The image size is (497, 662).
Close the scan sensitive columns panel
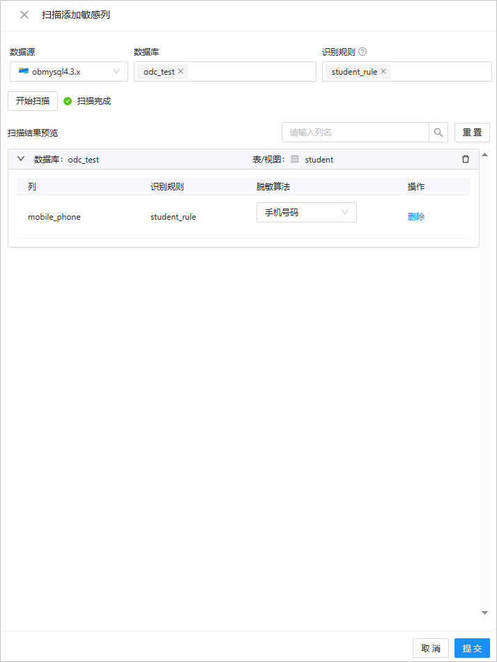coord(24,15)
